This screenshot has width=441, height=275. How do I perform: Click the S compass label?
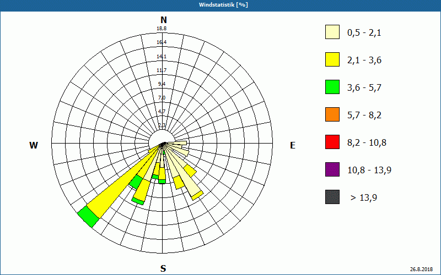click(163, 268)
